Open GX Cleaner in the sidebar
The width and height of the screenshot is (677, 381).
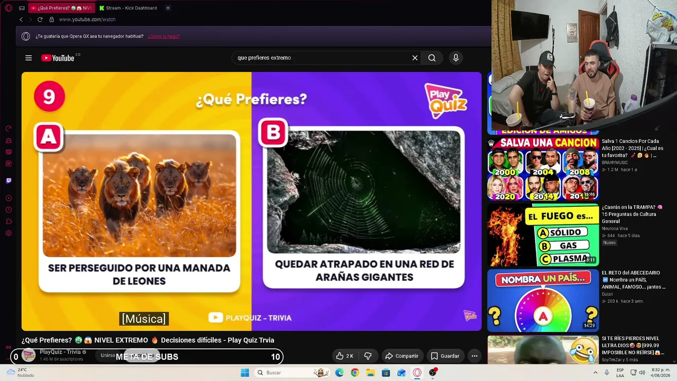(x=8, y=140)
